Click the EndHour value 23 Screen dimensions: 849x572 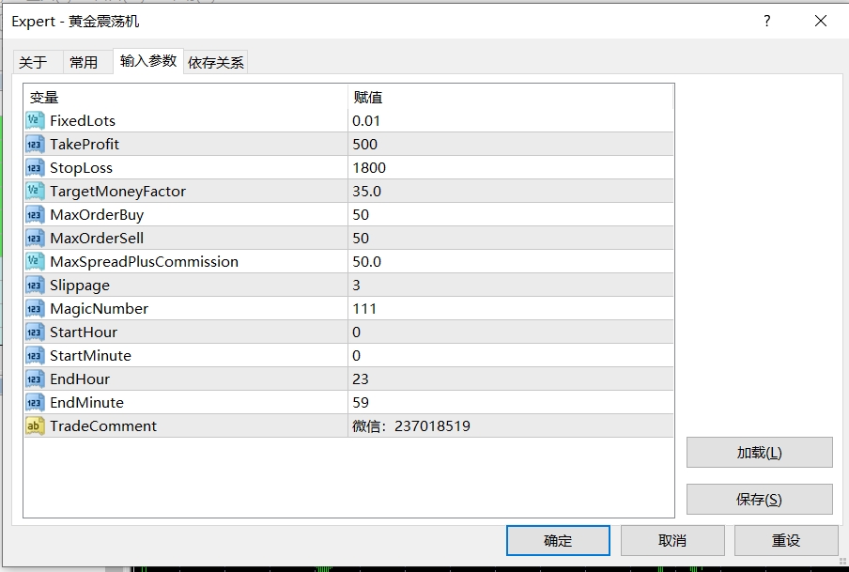pyautogui.click(x=361, y=379)
